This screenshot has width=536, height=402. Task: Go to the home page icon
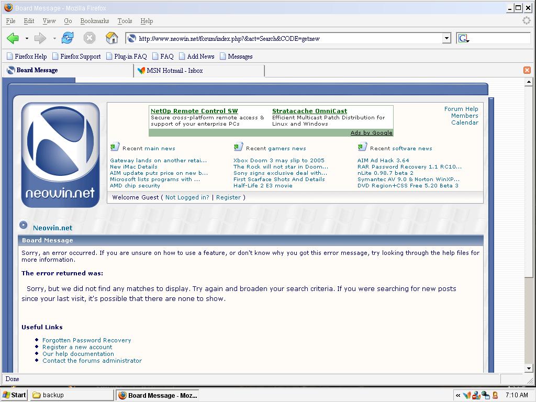(112, 38)
